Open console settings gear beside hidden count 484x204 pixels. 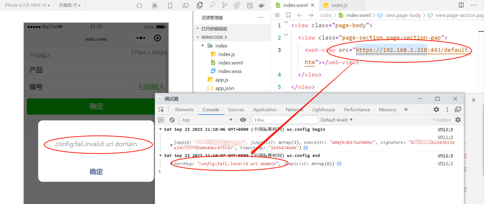(x=458, y=120)
